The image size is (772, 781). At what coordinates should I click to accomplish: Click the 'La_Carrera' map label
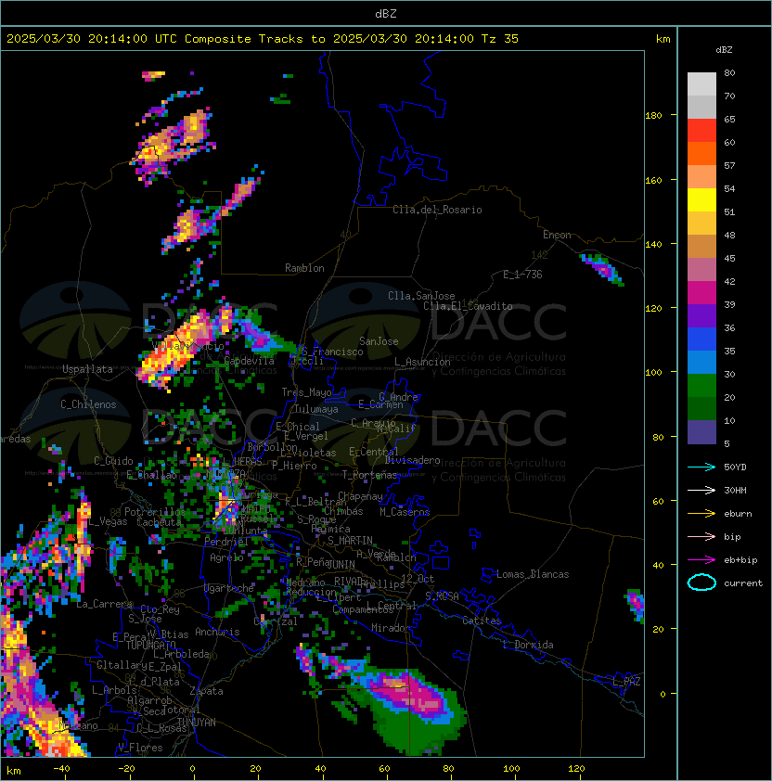pyautogui.click(x=105, y=604)
